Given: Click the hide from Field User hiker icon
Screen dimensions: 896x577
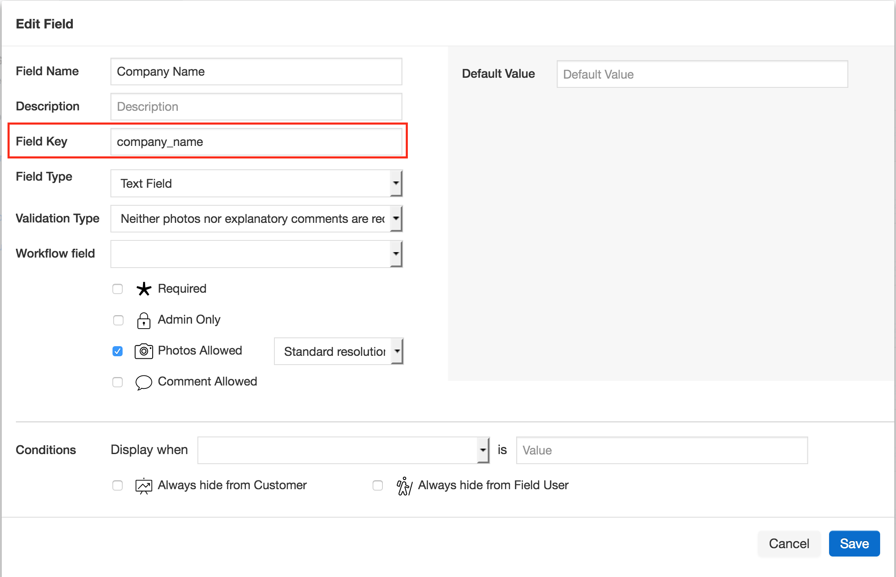Looking at the screenshot, I should pos(404,486).
